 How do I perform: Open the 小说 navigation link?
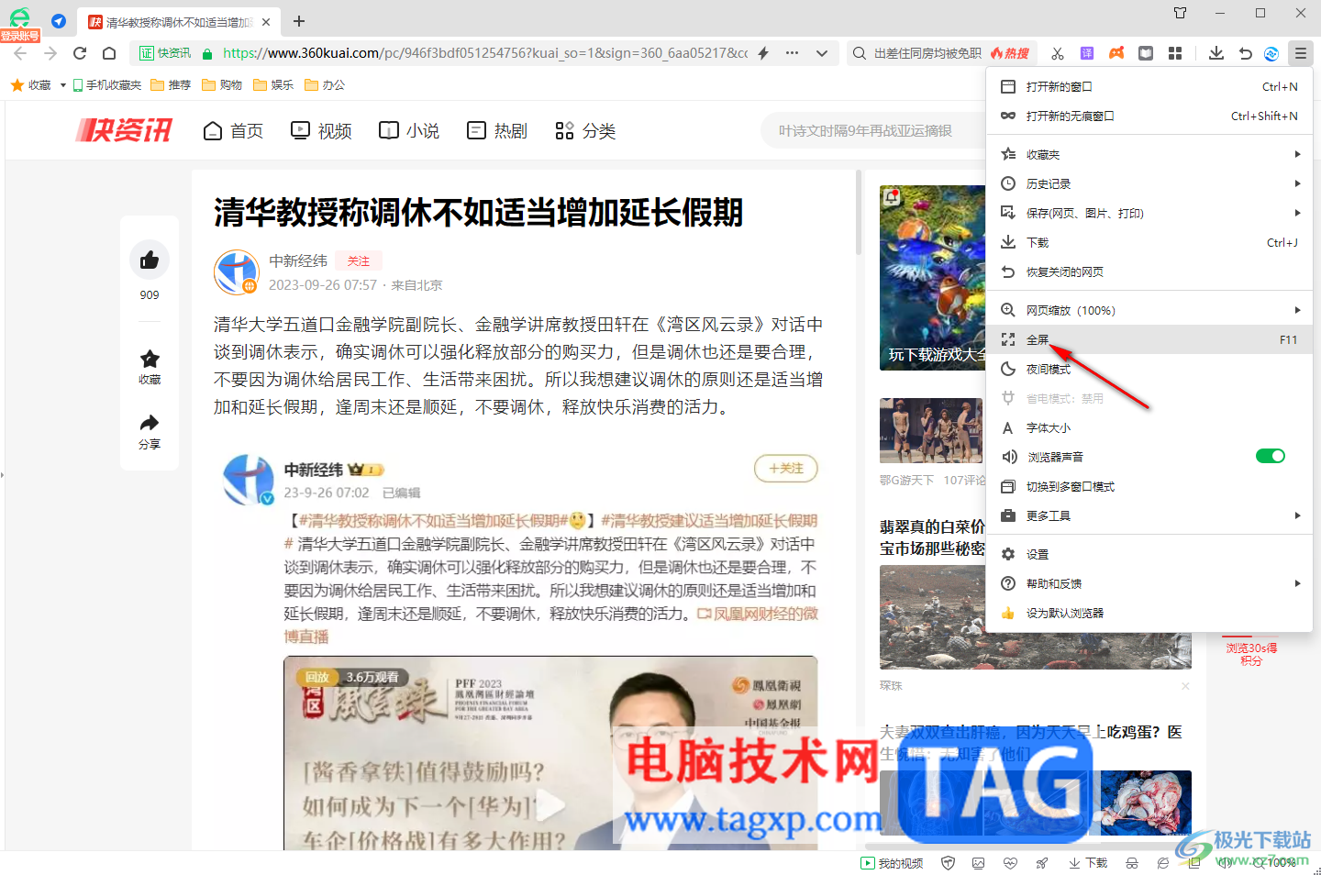point(409,131)
